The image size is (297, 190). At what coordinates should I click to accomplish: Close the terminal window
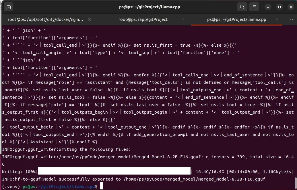(291, 7)
